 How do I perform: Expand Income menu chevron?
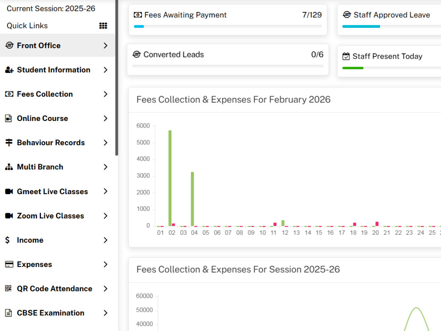105,240
